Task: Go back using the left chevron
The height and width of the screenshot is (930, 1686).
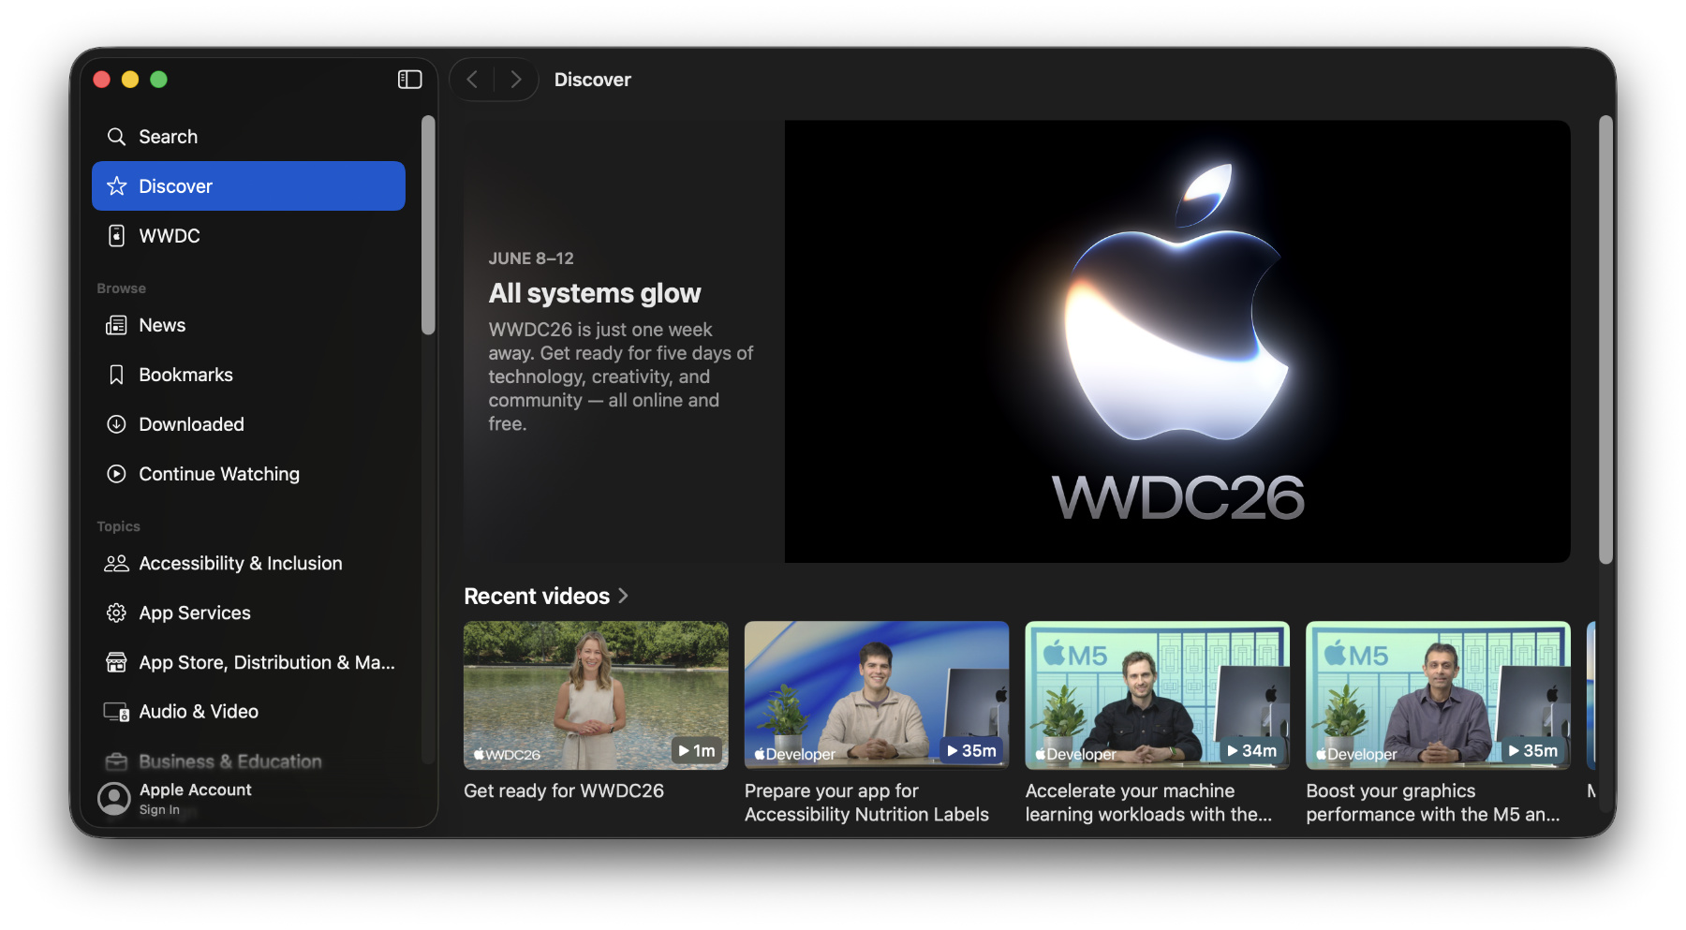Action: click(472, 80)
